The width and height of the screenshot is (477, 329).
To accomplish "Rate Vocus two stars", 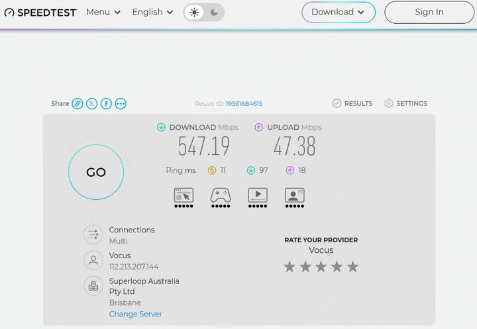I will 305,267.
